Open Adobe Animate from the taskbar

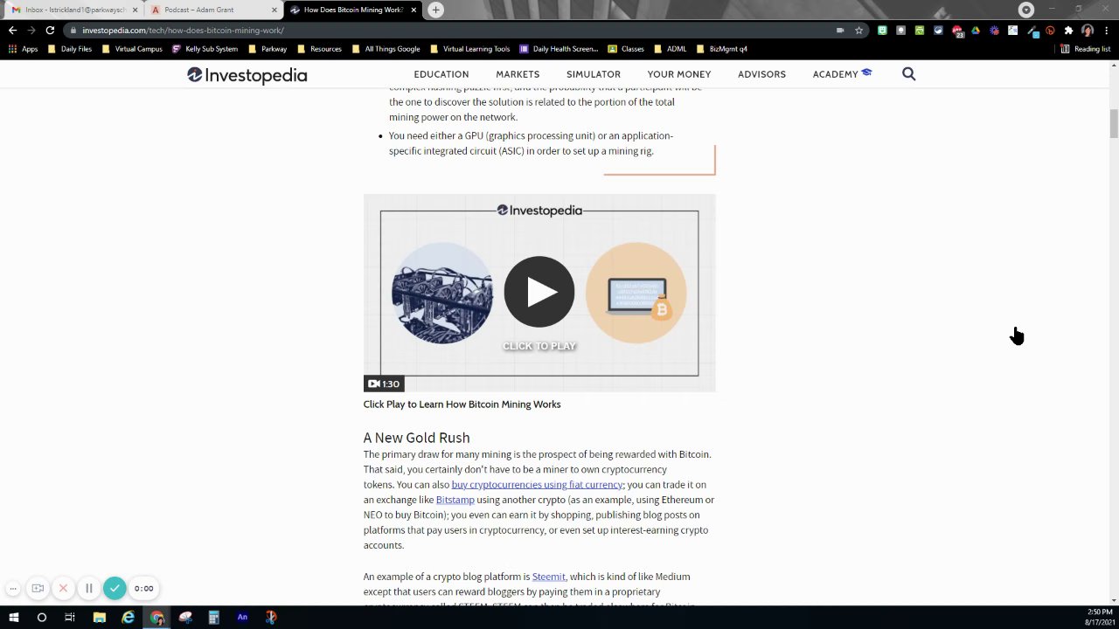(x=242, y=617)
